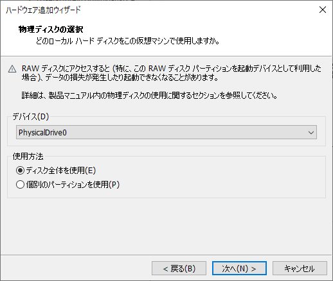Expand the PhysicalDrive0 dropdown arrow
The image size is (333, 281).
pos(311,133)
